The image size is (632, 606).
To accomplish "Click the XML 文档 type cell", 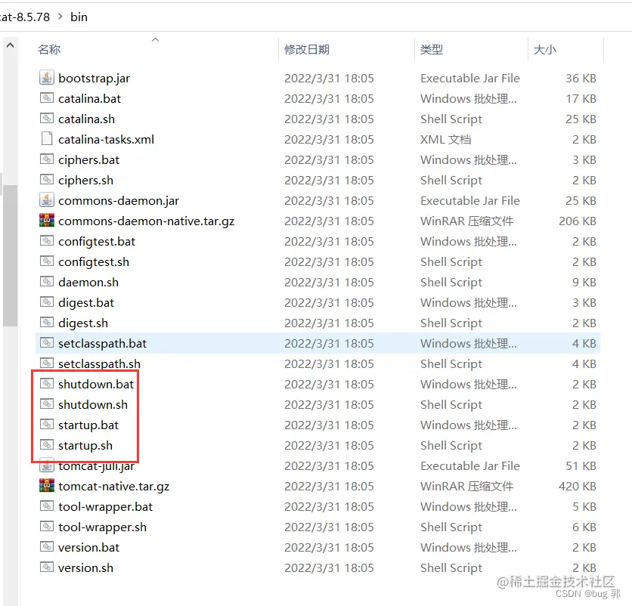I will pos(446,140).
